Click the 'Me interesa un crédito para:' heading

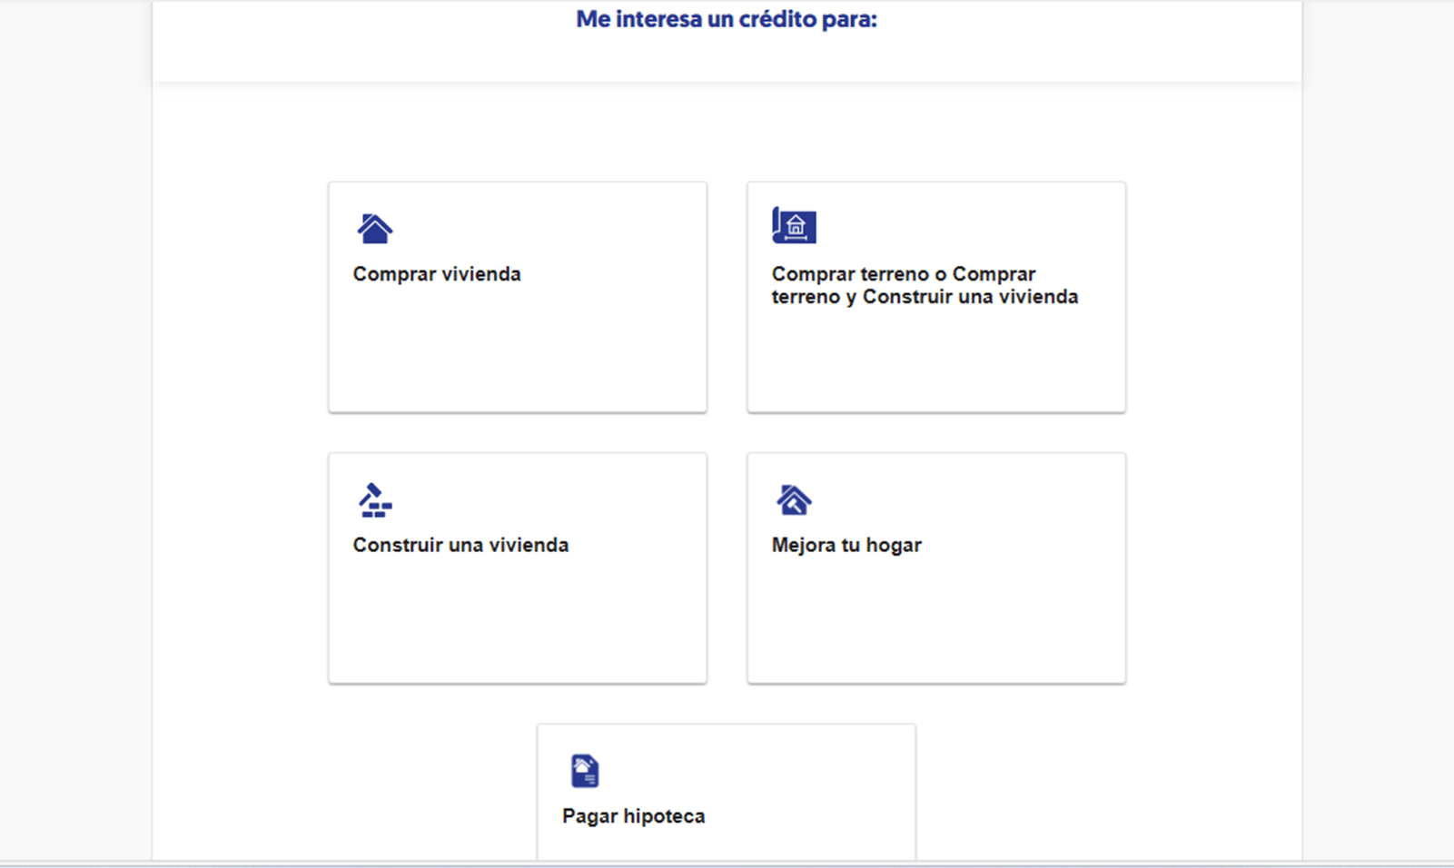point(727,19)
